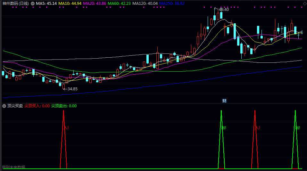This screenshot has height=171, width=307.
Task: Click the MA120: 40.04 label
Action: 145,4
